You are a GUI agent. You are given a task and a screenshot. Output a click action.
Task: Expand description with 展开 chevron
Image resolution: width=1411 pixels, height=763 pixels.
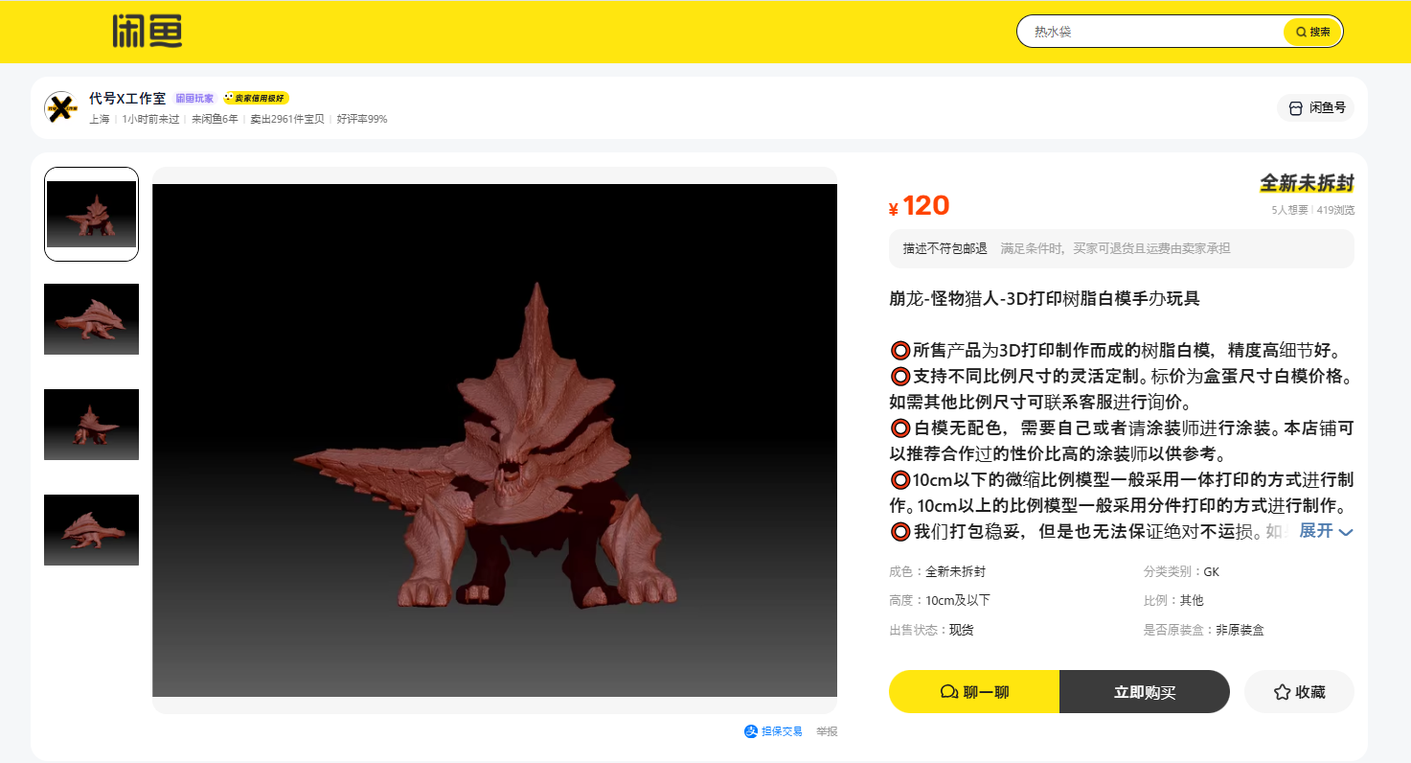click(1326, 531)
